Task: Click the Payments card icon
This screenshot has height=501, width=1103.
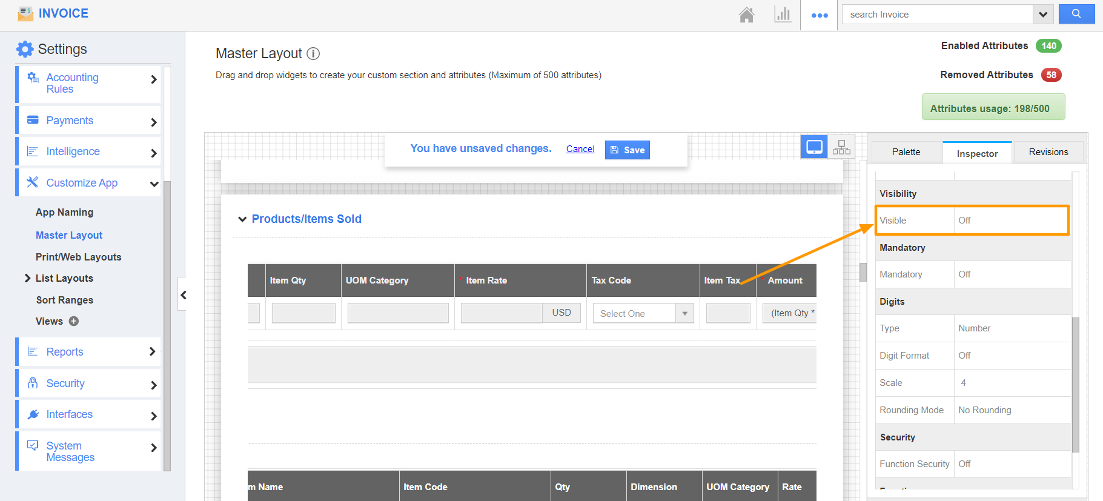Action: point(33,120)
